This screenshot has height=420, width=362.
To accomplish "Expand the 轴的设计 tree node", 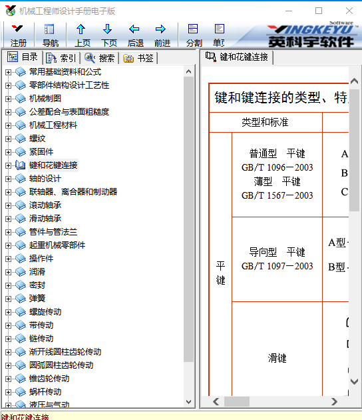I will click(8, 179).
